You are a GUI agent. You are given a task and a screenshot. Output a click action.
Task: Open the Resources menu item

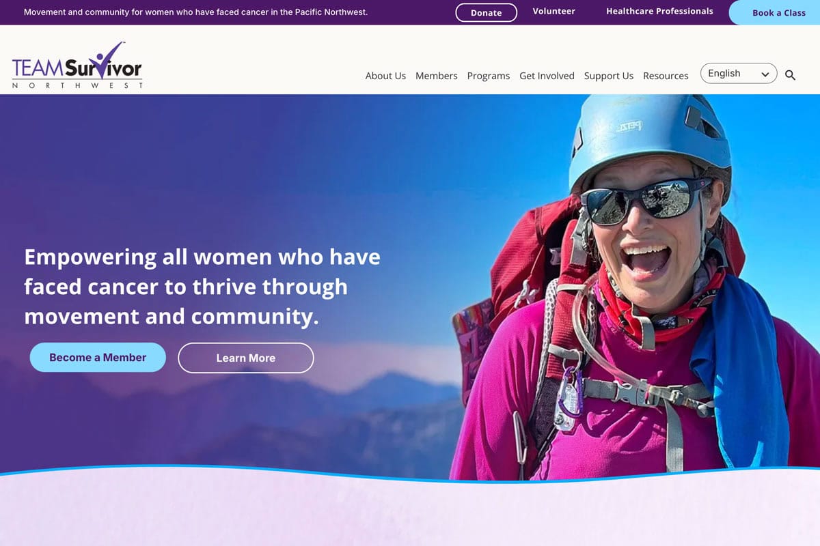tap(666, 76)
